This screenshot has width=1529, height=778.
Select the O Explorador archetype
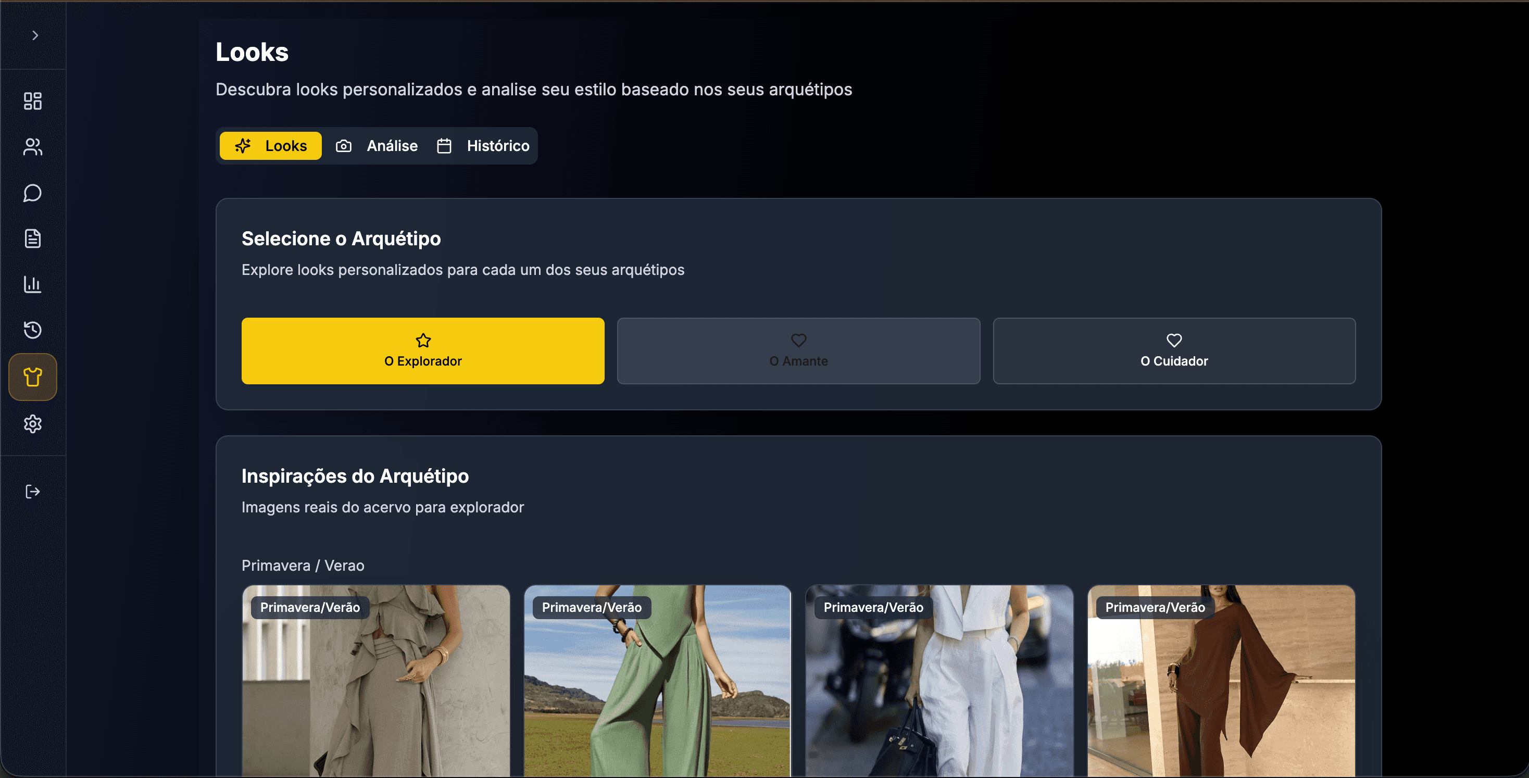point(423,350)
